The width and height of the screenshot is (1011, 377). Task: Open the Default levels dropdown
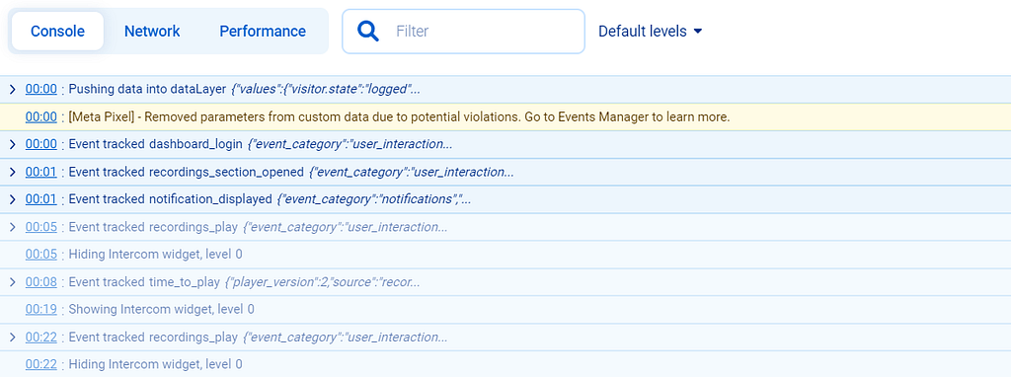650,31
